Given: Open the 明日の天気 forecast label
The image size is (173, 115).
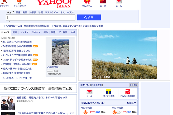Looking at the screenshot, I should click(x=118, y=108).
